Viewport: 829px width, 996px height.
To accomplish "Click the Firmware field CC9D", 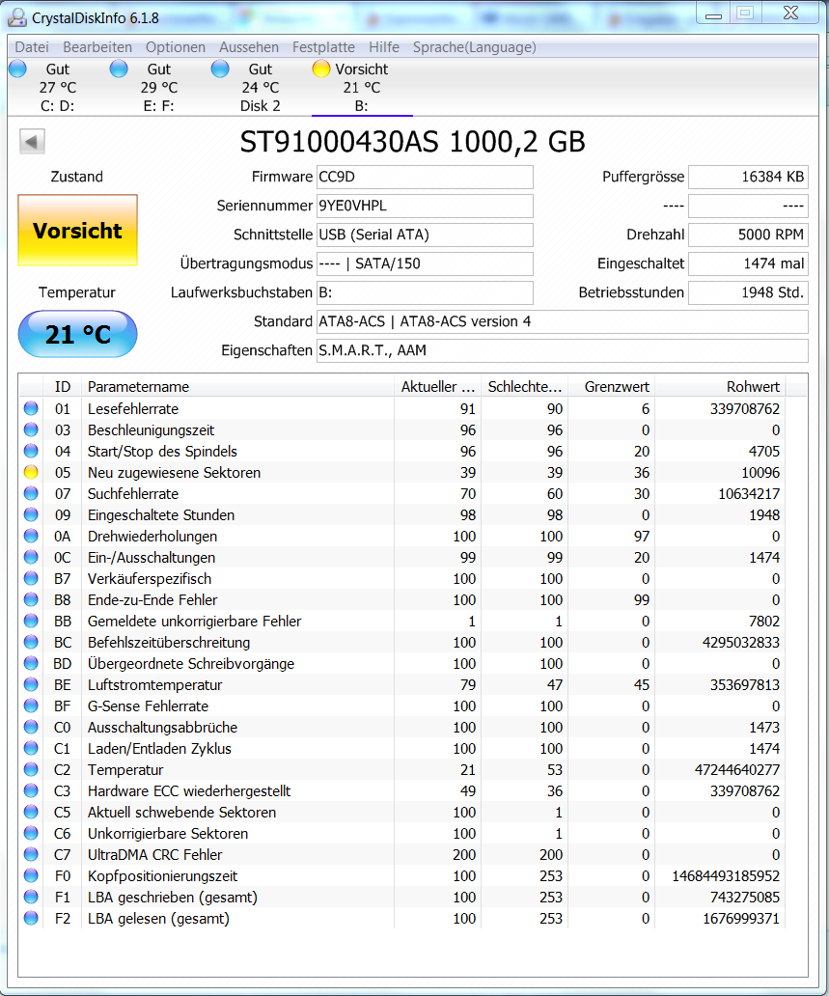I will [425, 177].
